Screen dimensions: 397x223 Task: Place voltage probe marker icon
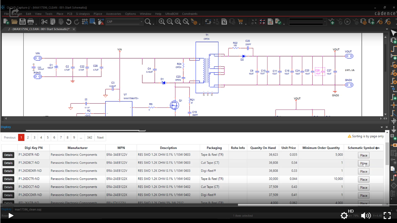(x=380, y=21)
